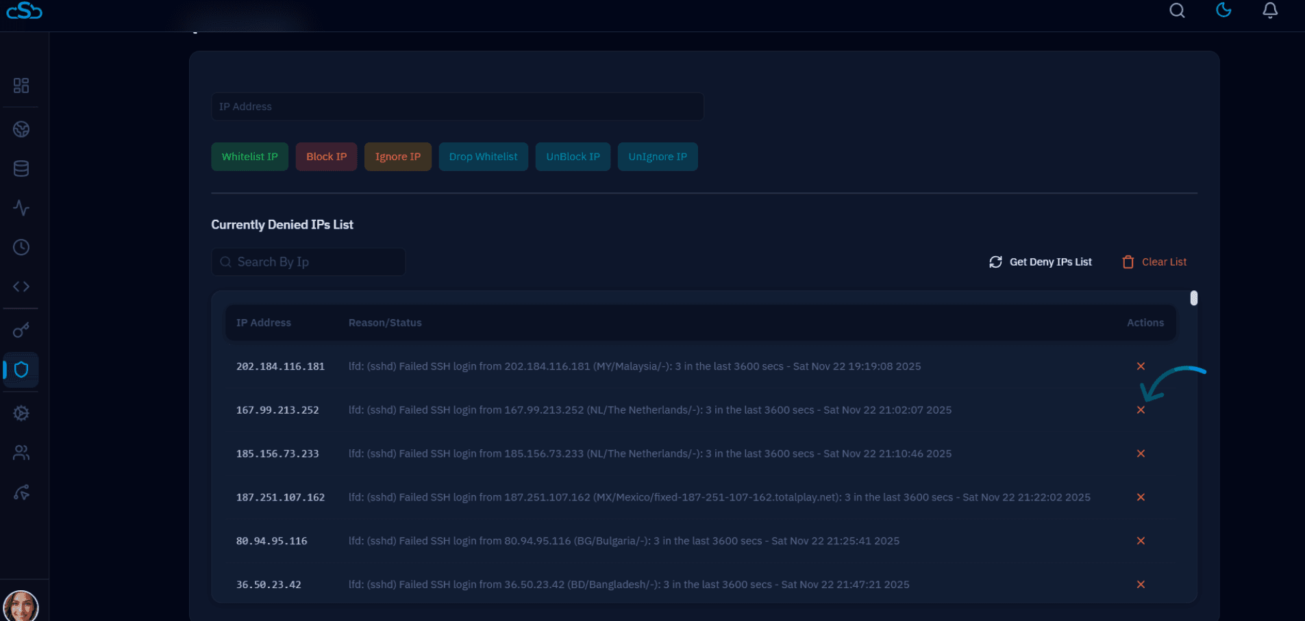Remove denied IP 80.94.95.116
The height and width of the screenshot is (621, 1305).
(1141, 541)
